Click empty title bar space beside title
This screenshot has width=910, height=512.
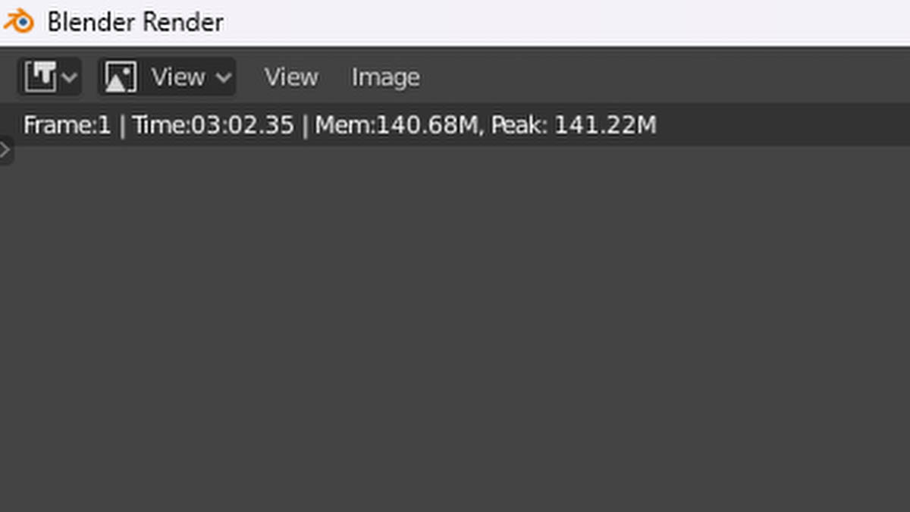(x=569, y=21)
